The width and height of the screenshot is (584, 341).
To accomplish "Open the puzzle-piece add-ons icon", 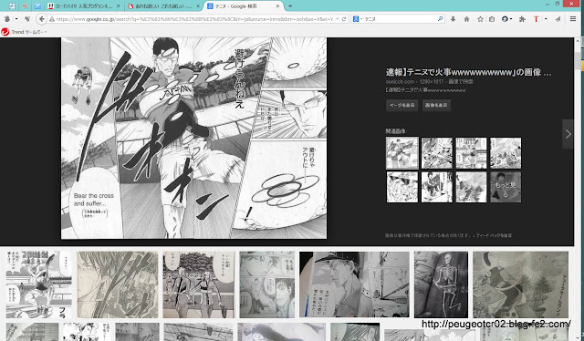I will click(x=522, y=19).
